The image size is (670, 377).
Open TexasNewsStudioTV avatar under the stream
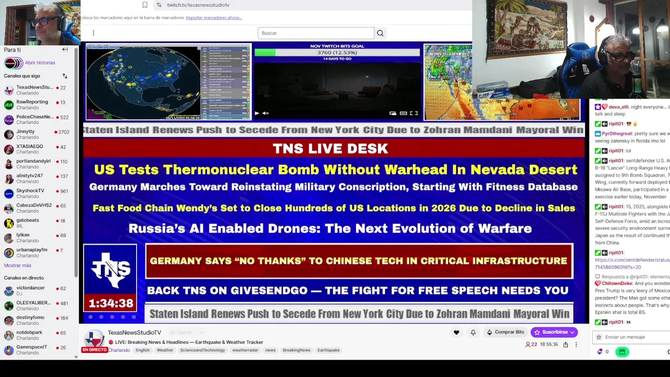click(94, 339)
